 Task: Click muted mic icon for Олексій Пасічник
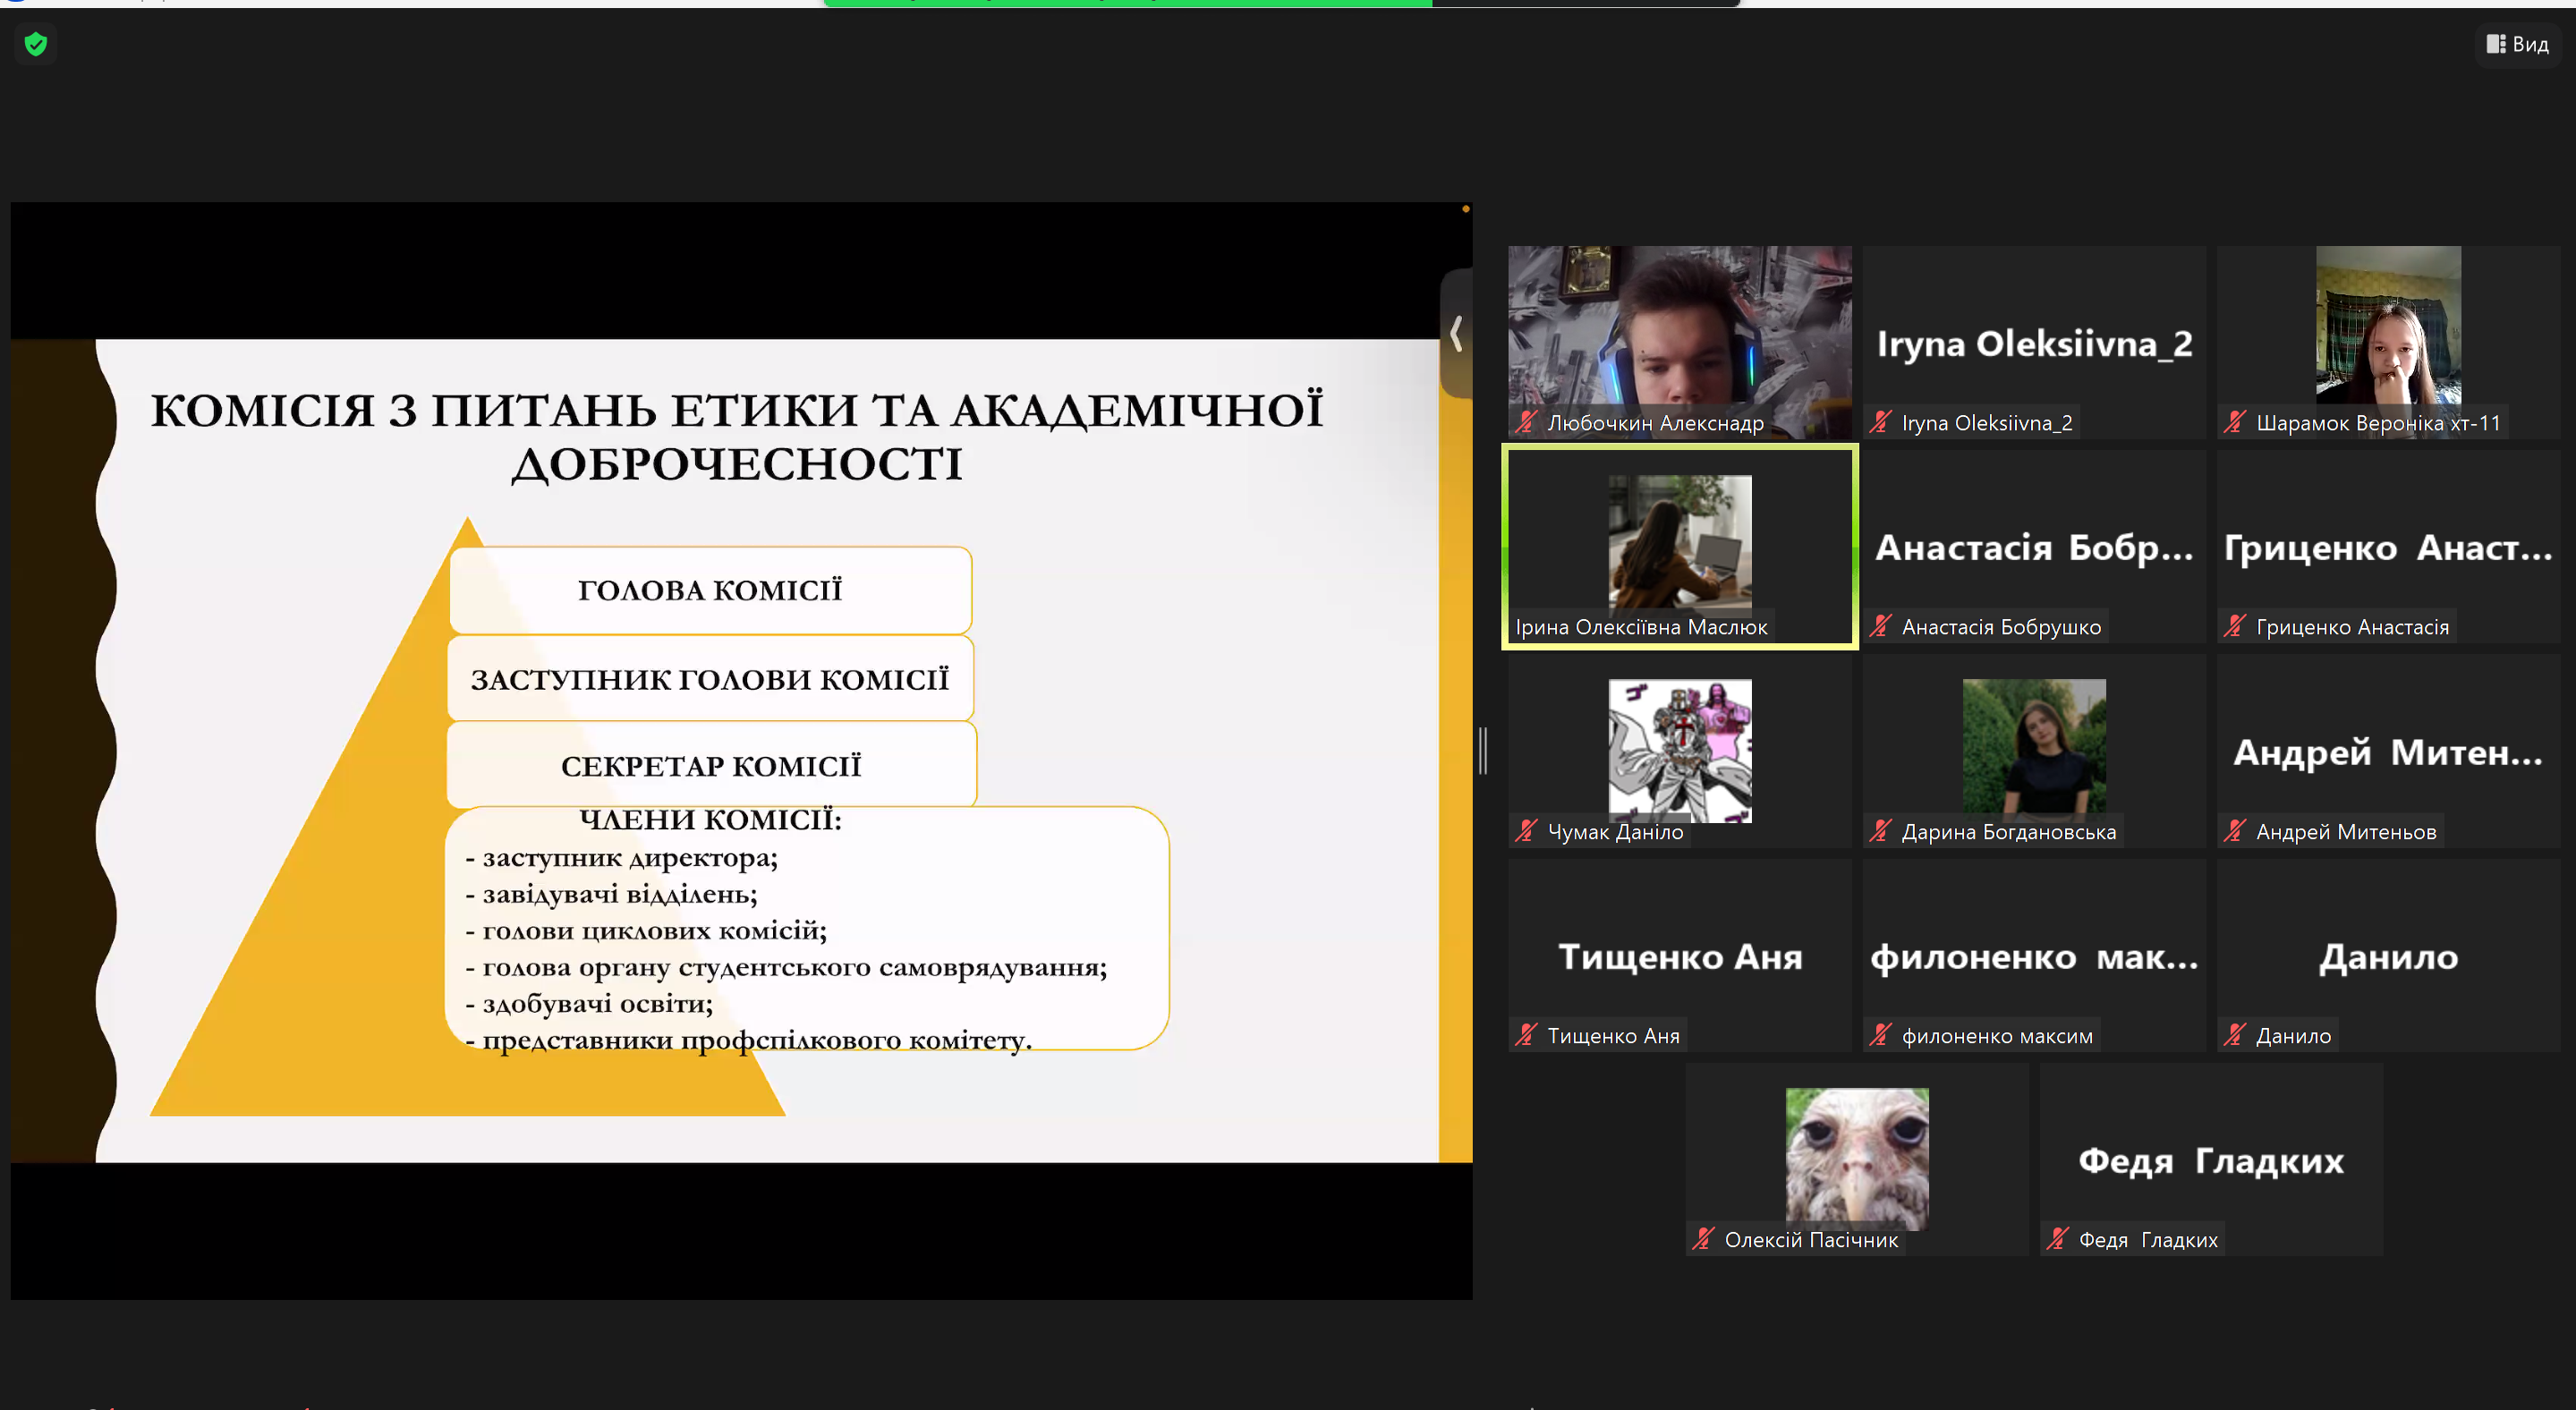tap(1703, 1239)
